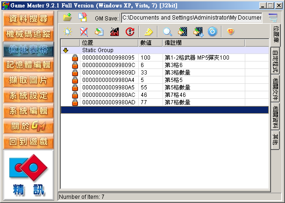The width and height of the screenshot is (285, 203).
Task: Click note '第7格46'
Action: (175, 95)
